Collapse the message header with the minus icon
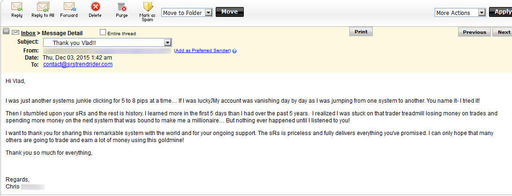Screen dimensions: 512x196 [x=6, y=31]
